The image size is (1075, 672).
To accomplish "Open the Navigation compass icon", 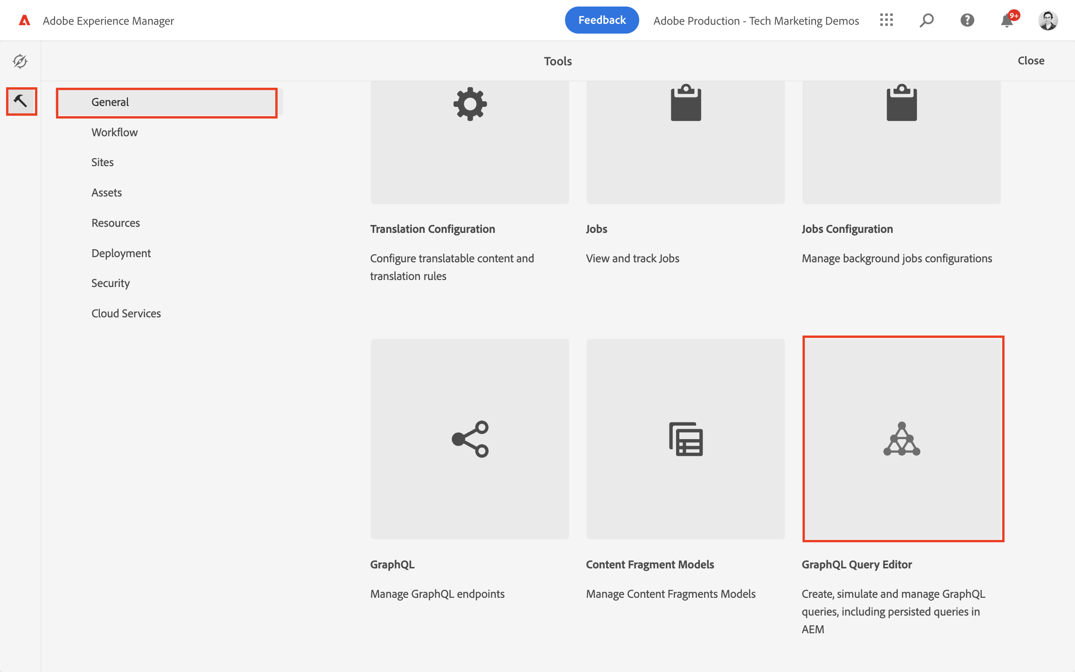I will click(x=20, y=61).
